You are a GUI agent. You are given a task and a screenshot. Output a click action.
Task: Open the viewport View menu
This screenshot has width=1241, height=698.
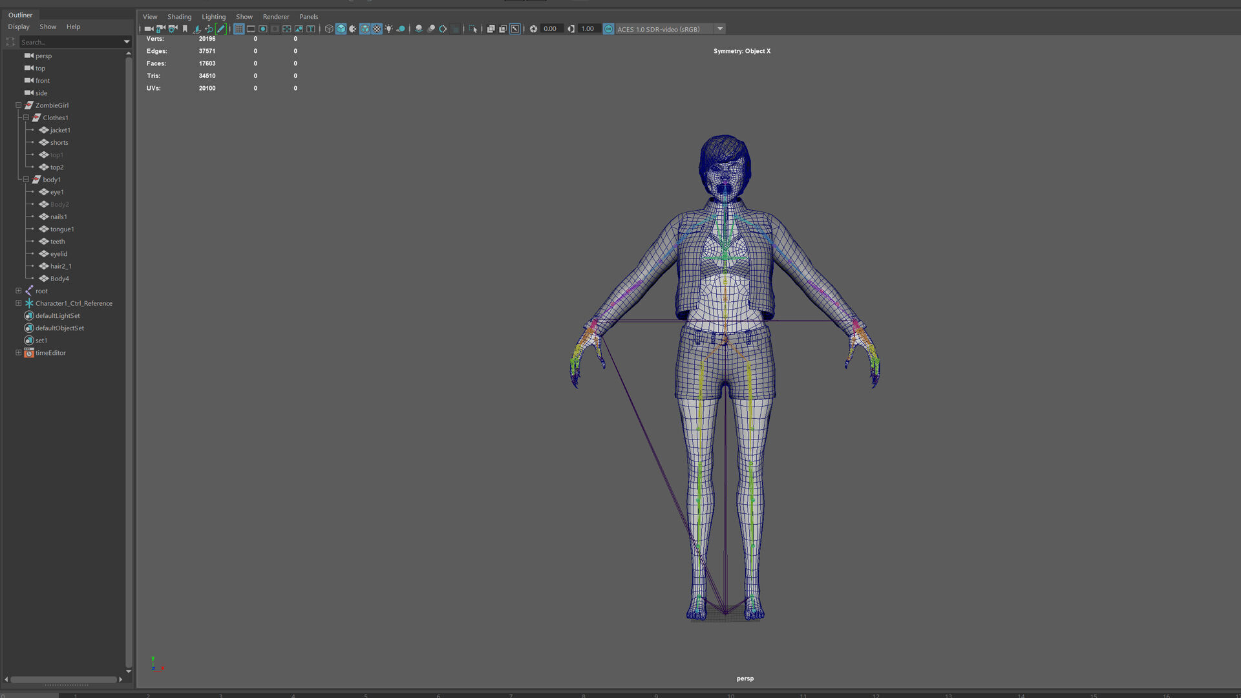150,17
